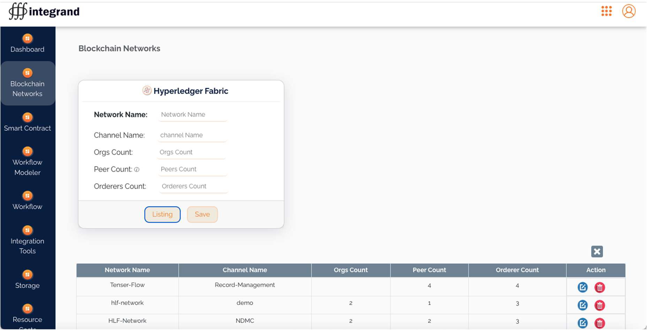Go to Dashboard in sidebar
Image resolution: width=647 pixels, height=330 pixels.
pos(27,44)
